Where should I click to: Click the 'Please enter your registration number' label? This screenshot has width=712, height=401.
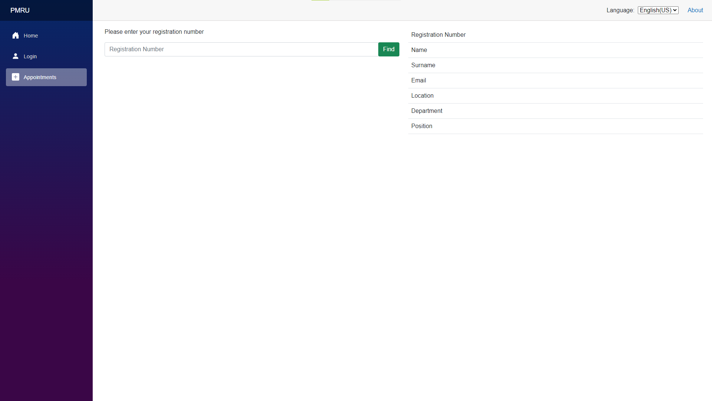154,32
